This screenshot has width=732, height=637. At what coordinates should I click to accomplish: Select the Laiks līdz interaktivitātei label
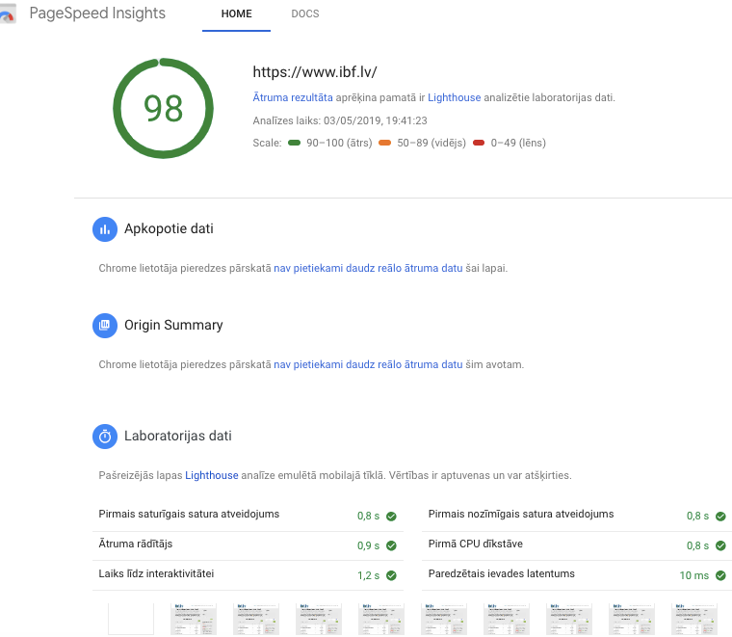(156, 574)
